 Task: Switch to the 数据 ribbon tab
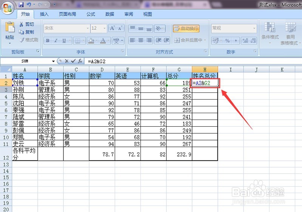109,14
